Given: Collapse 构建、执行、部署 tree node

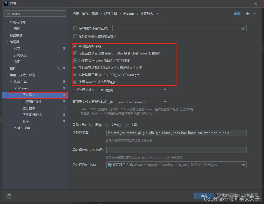Looking at the screenshot, I should [x=7, y=75].
